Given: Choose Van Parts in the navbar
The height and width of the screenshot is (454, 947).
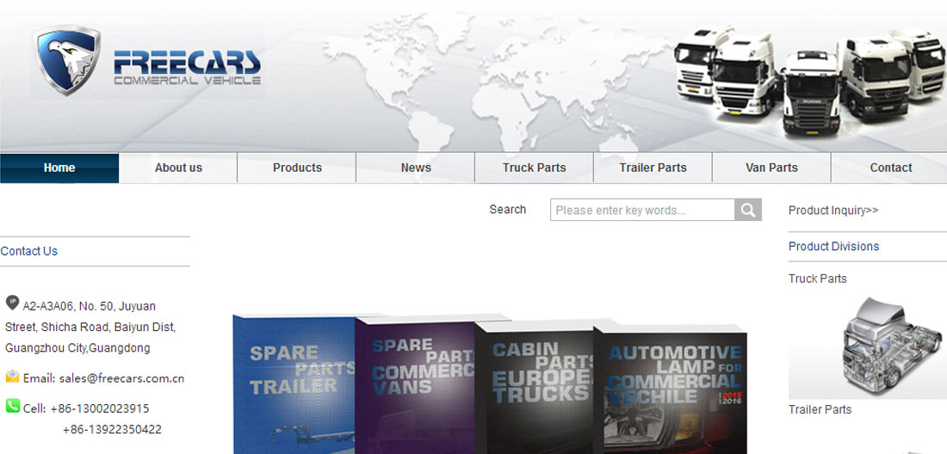Looking at the screenshot, I should point(771,168).
